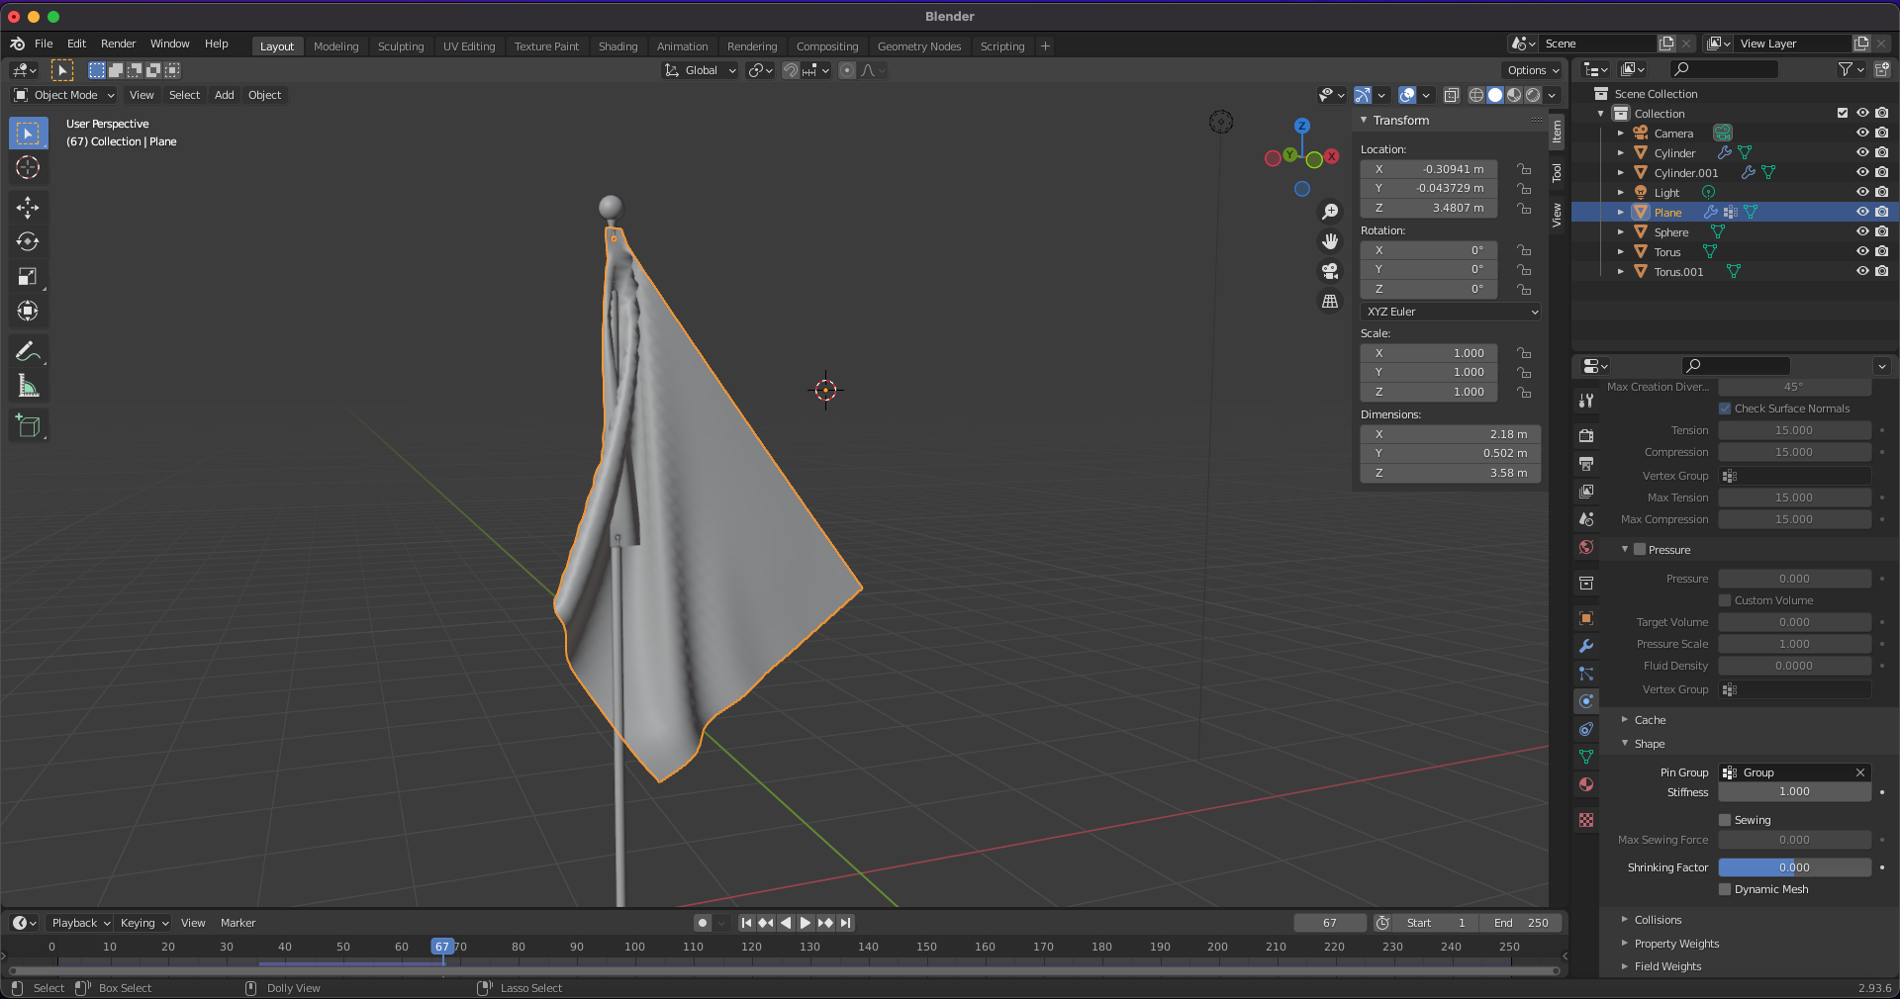1900x999 pixels.
Task: Open the Physics properties tab
Action: [1586, 701]
